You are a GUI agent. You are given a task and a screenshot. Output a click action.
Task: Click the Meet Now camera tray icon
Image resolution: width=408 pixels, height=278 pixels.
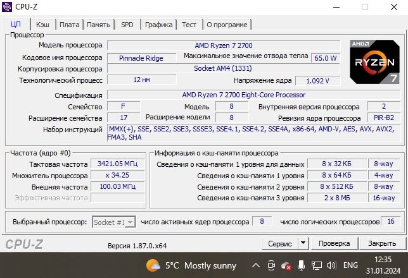tap(271, 265)
